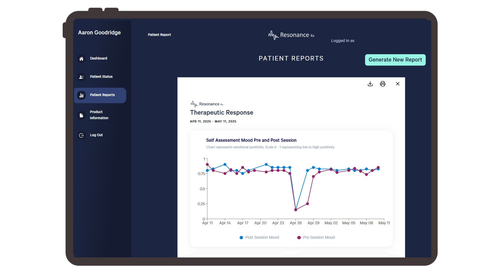
Task: Click the Apr 20 axis label
Action: [260, 223]
